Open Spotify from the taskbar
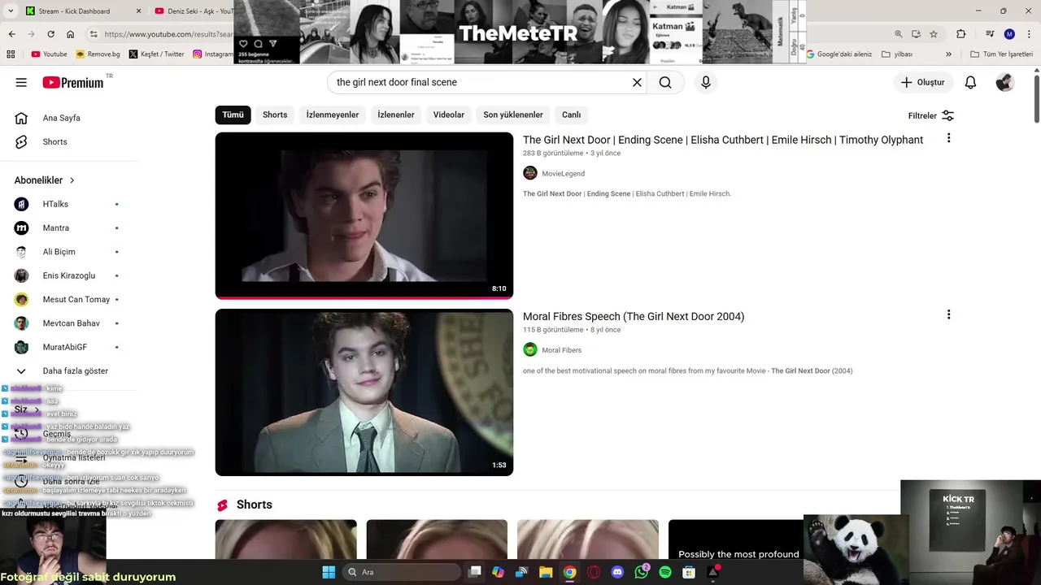The image size is (1041, 585). pyautogui.click(x=665, y=572)
